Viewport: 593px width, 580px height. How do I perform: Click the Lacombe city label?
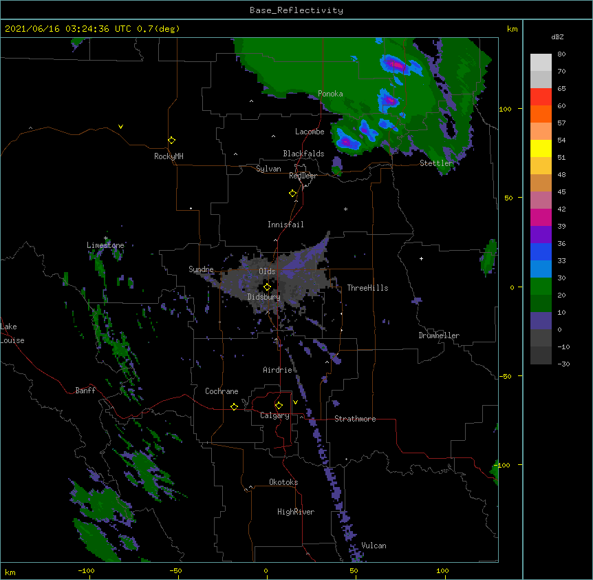pos(310,132)
